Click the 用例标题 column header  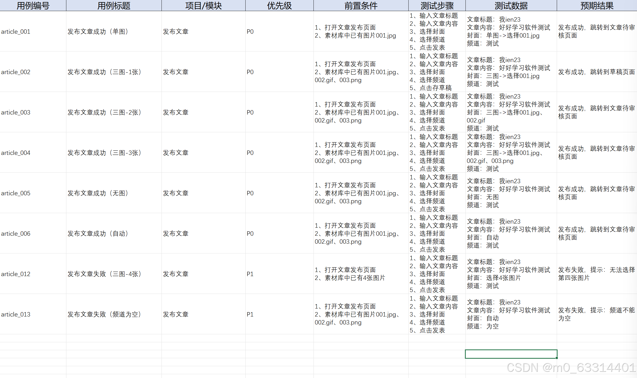point(114,5)
